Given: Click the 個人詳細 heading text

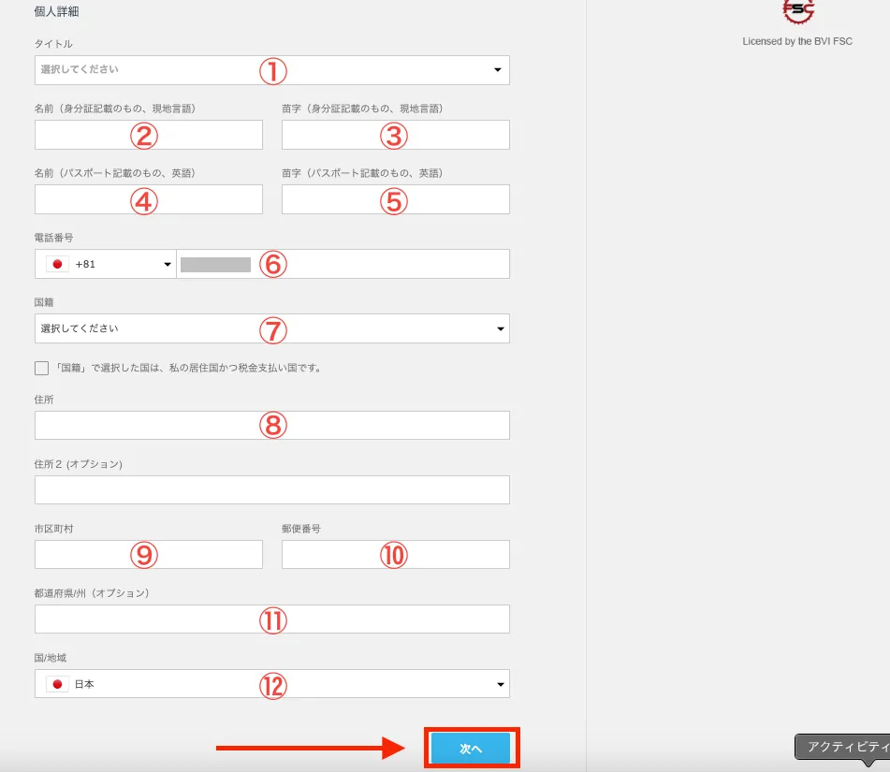Looking at the screenshot, I should [56, 11].
